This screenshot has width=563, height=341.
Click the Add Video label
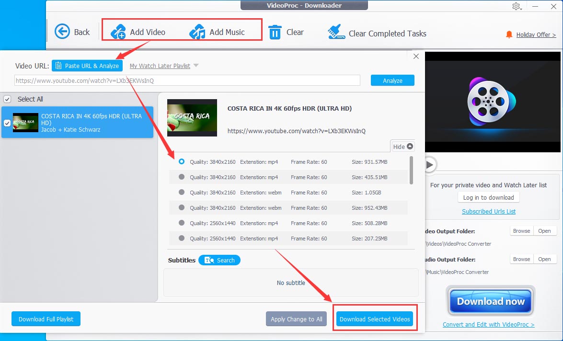[x=148, y=32]
